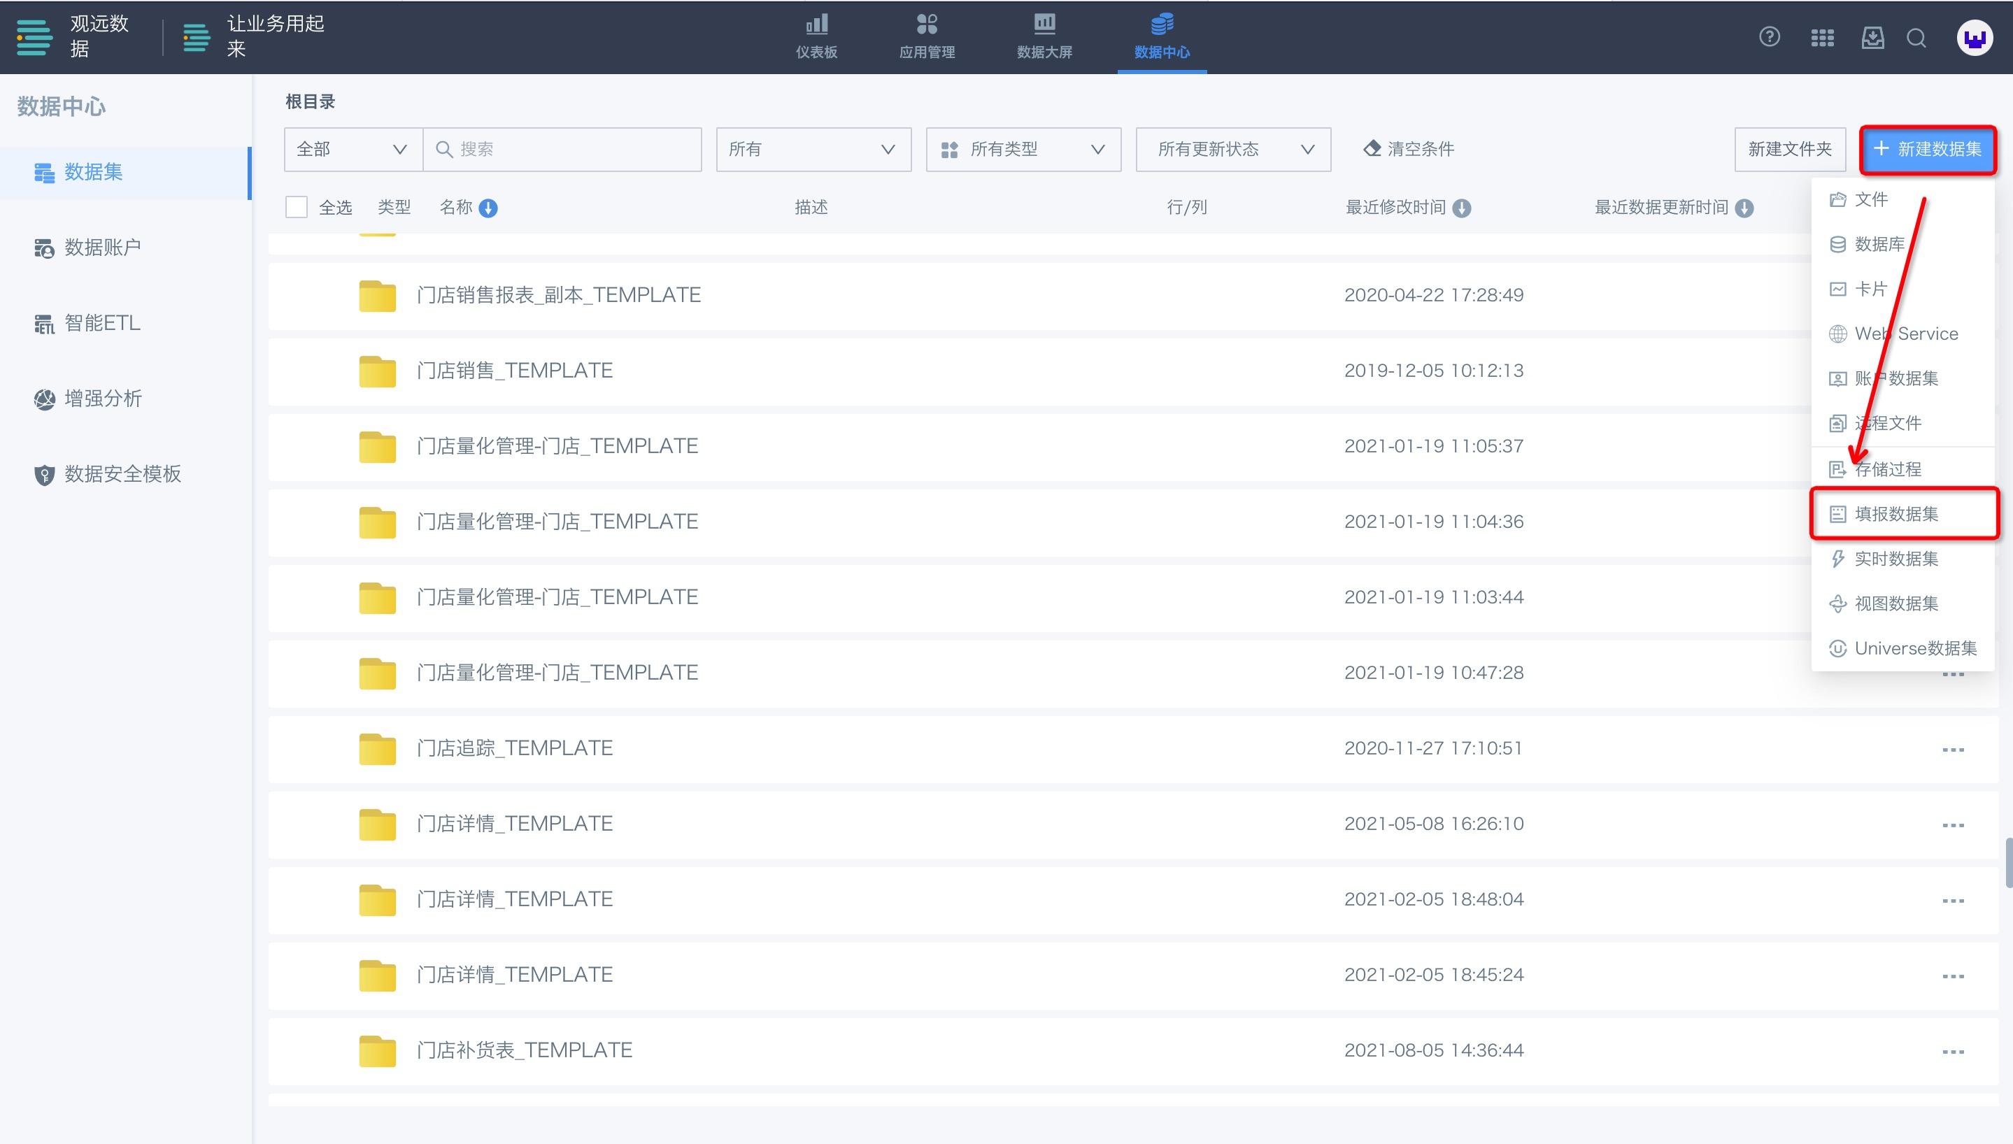Choose 账户数据集 dataset option

[1902, 379]
